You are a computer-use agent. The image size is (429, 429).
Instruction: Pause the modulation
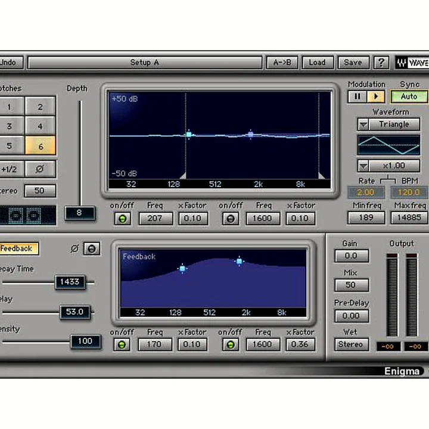click(357, 97)
